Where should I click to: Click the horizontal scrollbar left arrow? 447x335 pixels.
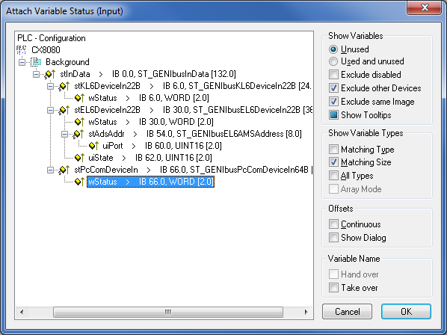click(22, 312)
